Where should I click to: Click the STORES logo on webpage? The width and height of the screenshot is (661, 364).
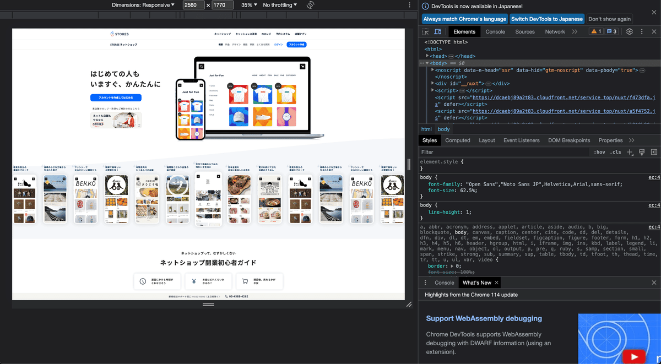pos(120,34)
